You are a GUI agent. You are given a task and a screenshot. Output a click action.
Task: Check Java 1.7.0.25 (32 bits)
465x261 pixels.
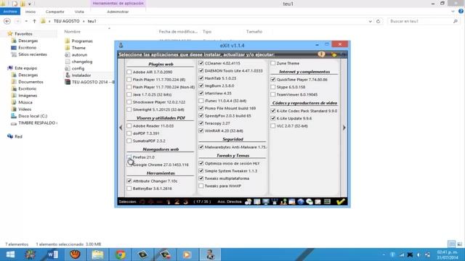129,94
